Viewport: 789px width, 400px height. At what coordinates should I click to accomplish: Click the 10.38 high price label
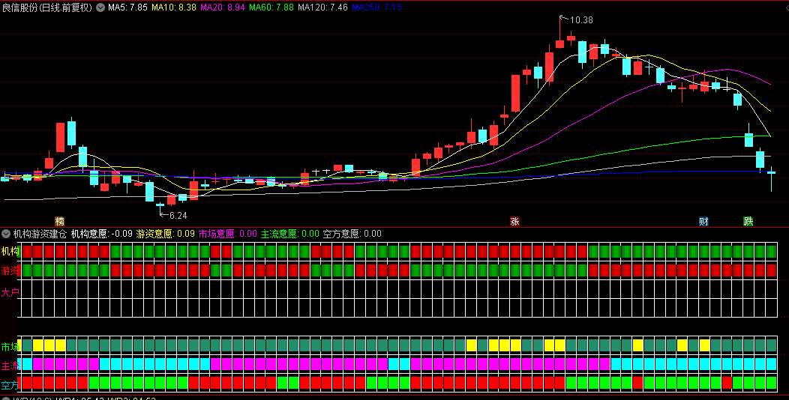click(x=582, y=20)
